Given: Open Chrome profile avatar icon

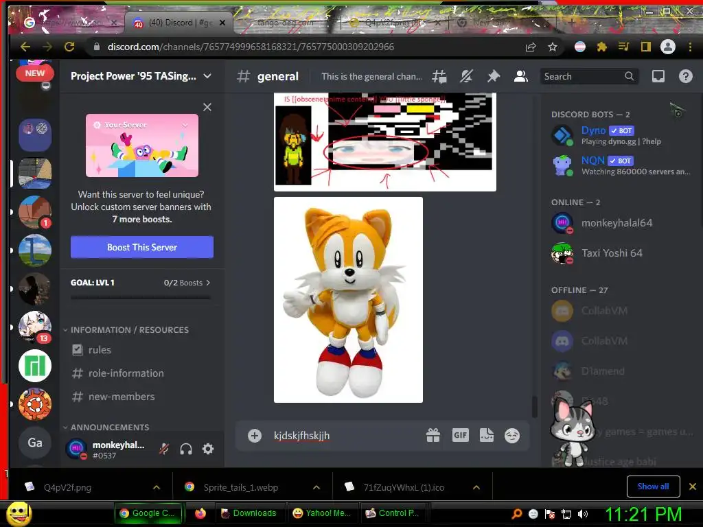Looking at the screenshot, I should point(667,47).
